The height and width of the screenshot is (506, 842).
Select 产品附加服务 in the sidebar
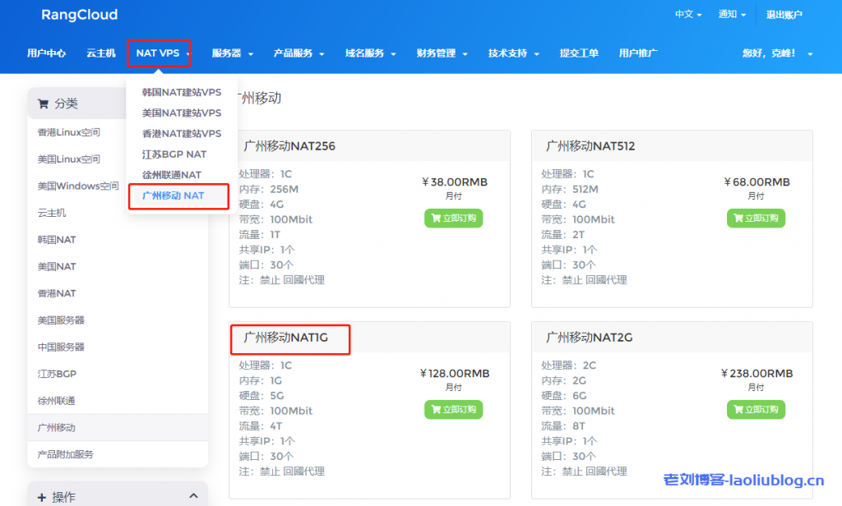click(x=66, y=454)
